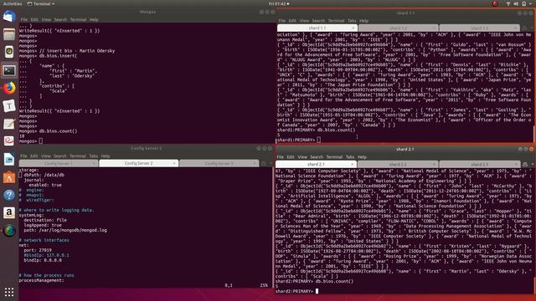Click 'dbPath: /data/db' line in config
This screenshot has height=301, width=536.
click(44, 175)
